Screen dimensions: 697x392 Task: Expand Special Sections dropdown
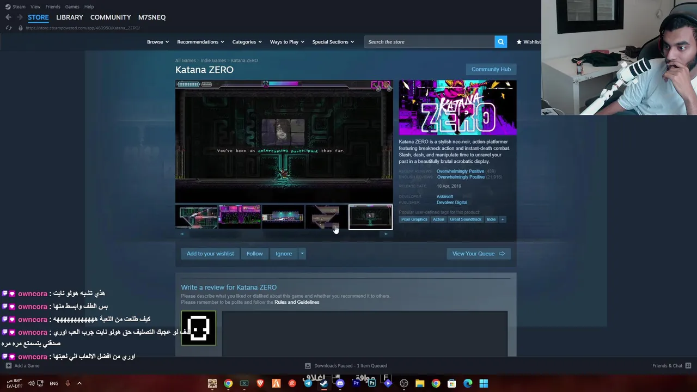tap(333, 42)
